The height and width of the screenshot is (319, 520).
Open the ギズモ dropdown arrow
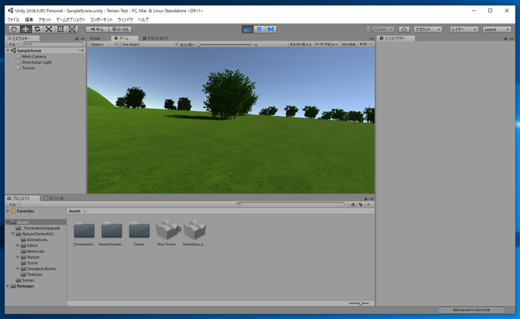370,44
